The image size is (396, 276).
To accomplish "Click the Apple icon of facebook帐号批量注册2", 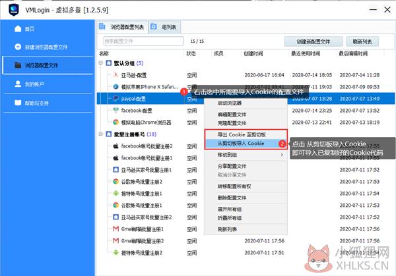I will tap(115, 146).
